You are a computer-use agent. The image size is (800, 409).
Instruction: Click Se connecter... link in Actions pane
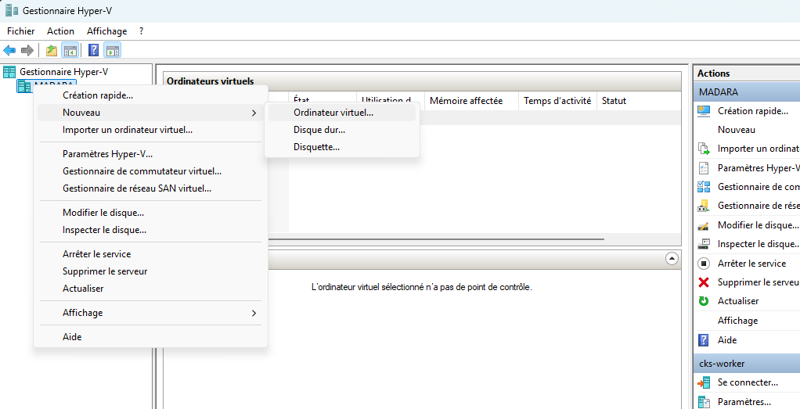(x=748, y=382)
